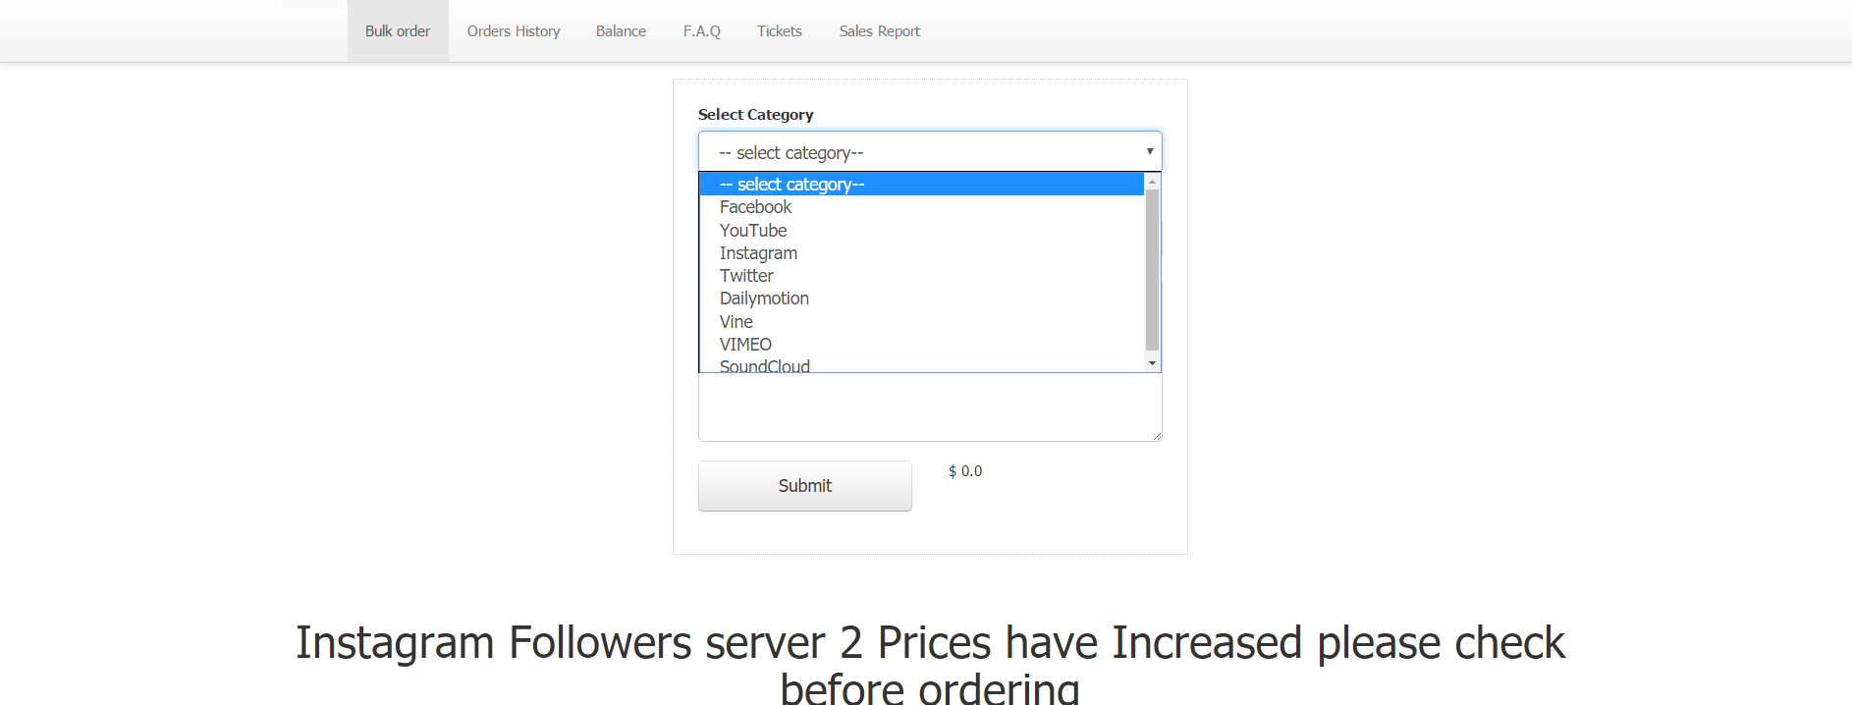This screenshot has height=705, width=1852.
Task: Switch to Tickets tab
Action: 779,31
